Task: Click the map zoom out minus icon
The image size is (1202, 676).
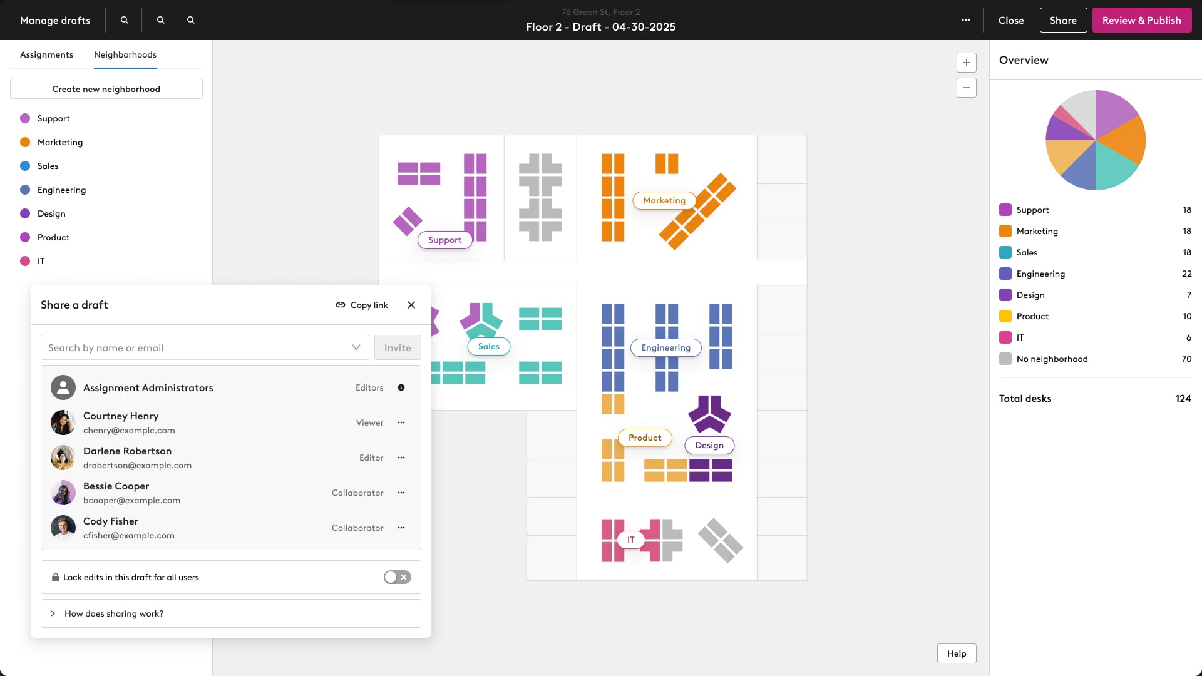Action: 966,88
